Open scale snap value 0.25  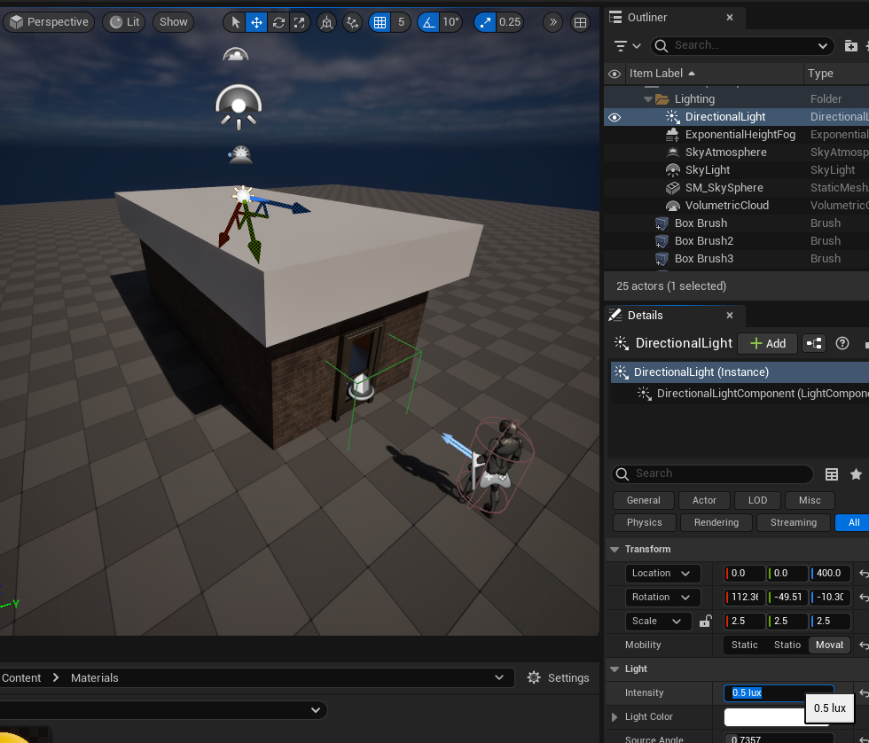[x=509, y=22]
